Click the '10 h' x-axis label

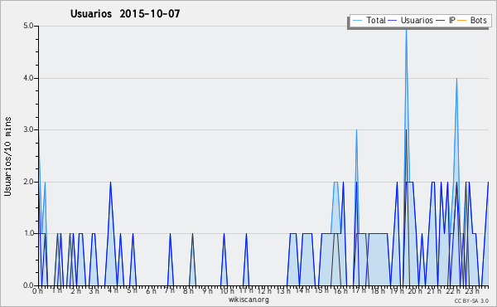[227, 290]
